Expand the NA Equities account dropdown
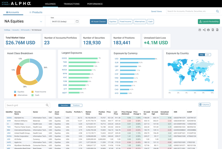Screen dimensions: 222x149 click(41, 22)
